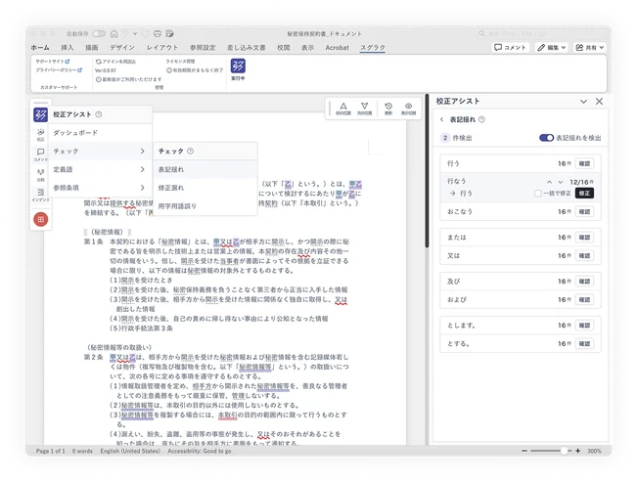Click the search magnifier in the title bar
This screenshot has width=638, height=482.
[481, 34]
